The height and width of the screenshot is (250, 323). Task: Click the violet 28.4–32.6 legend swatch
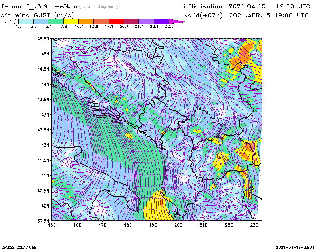click(x=161, y=21)
